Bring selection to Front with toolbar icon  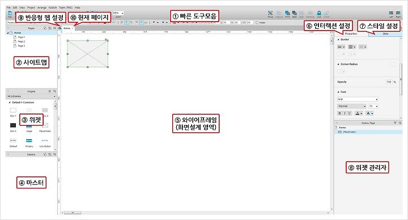[x=287, y=13]
